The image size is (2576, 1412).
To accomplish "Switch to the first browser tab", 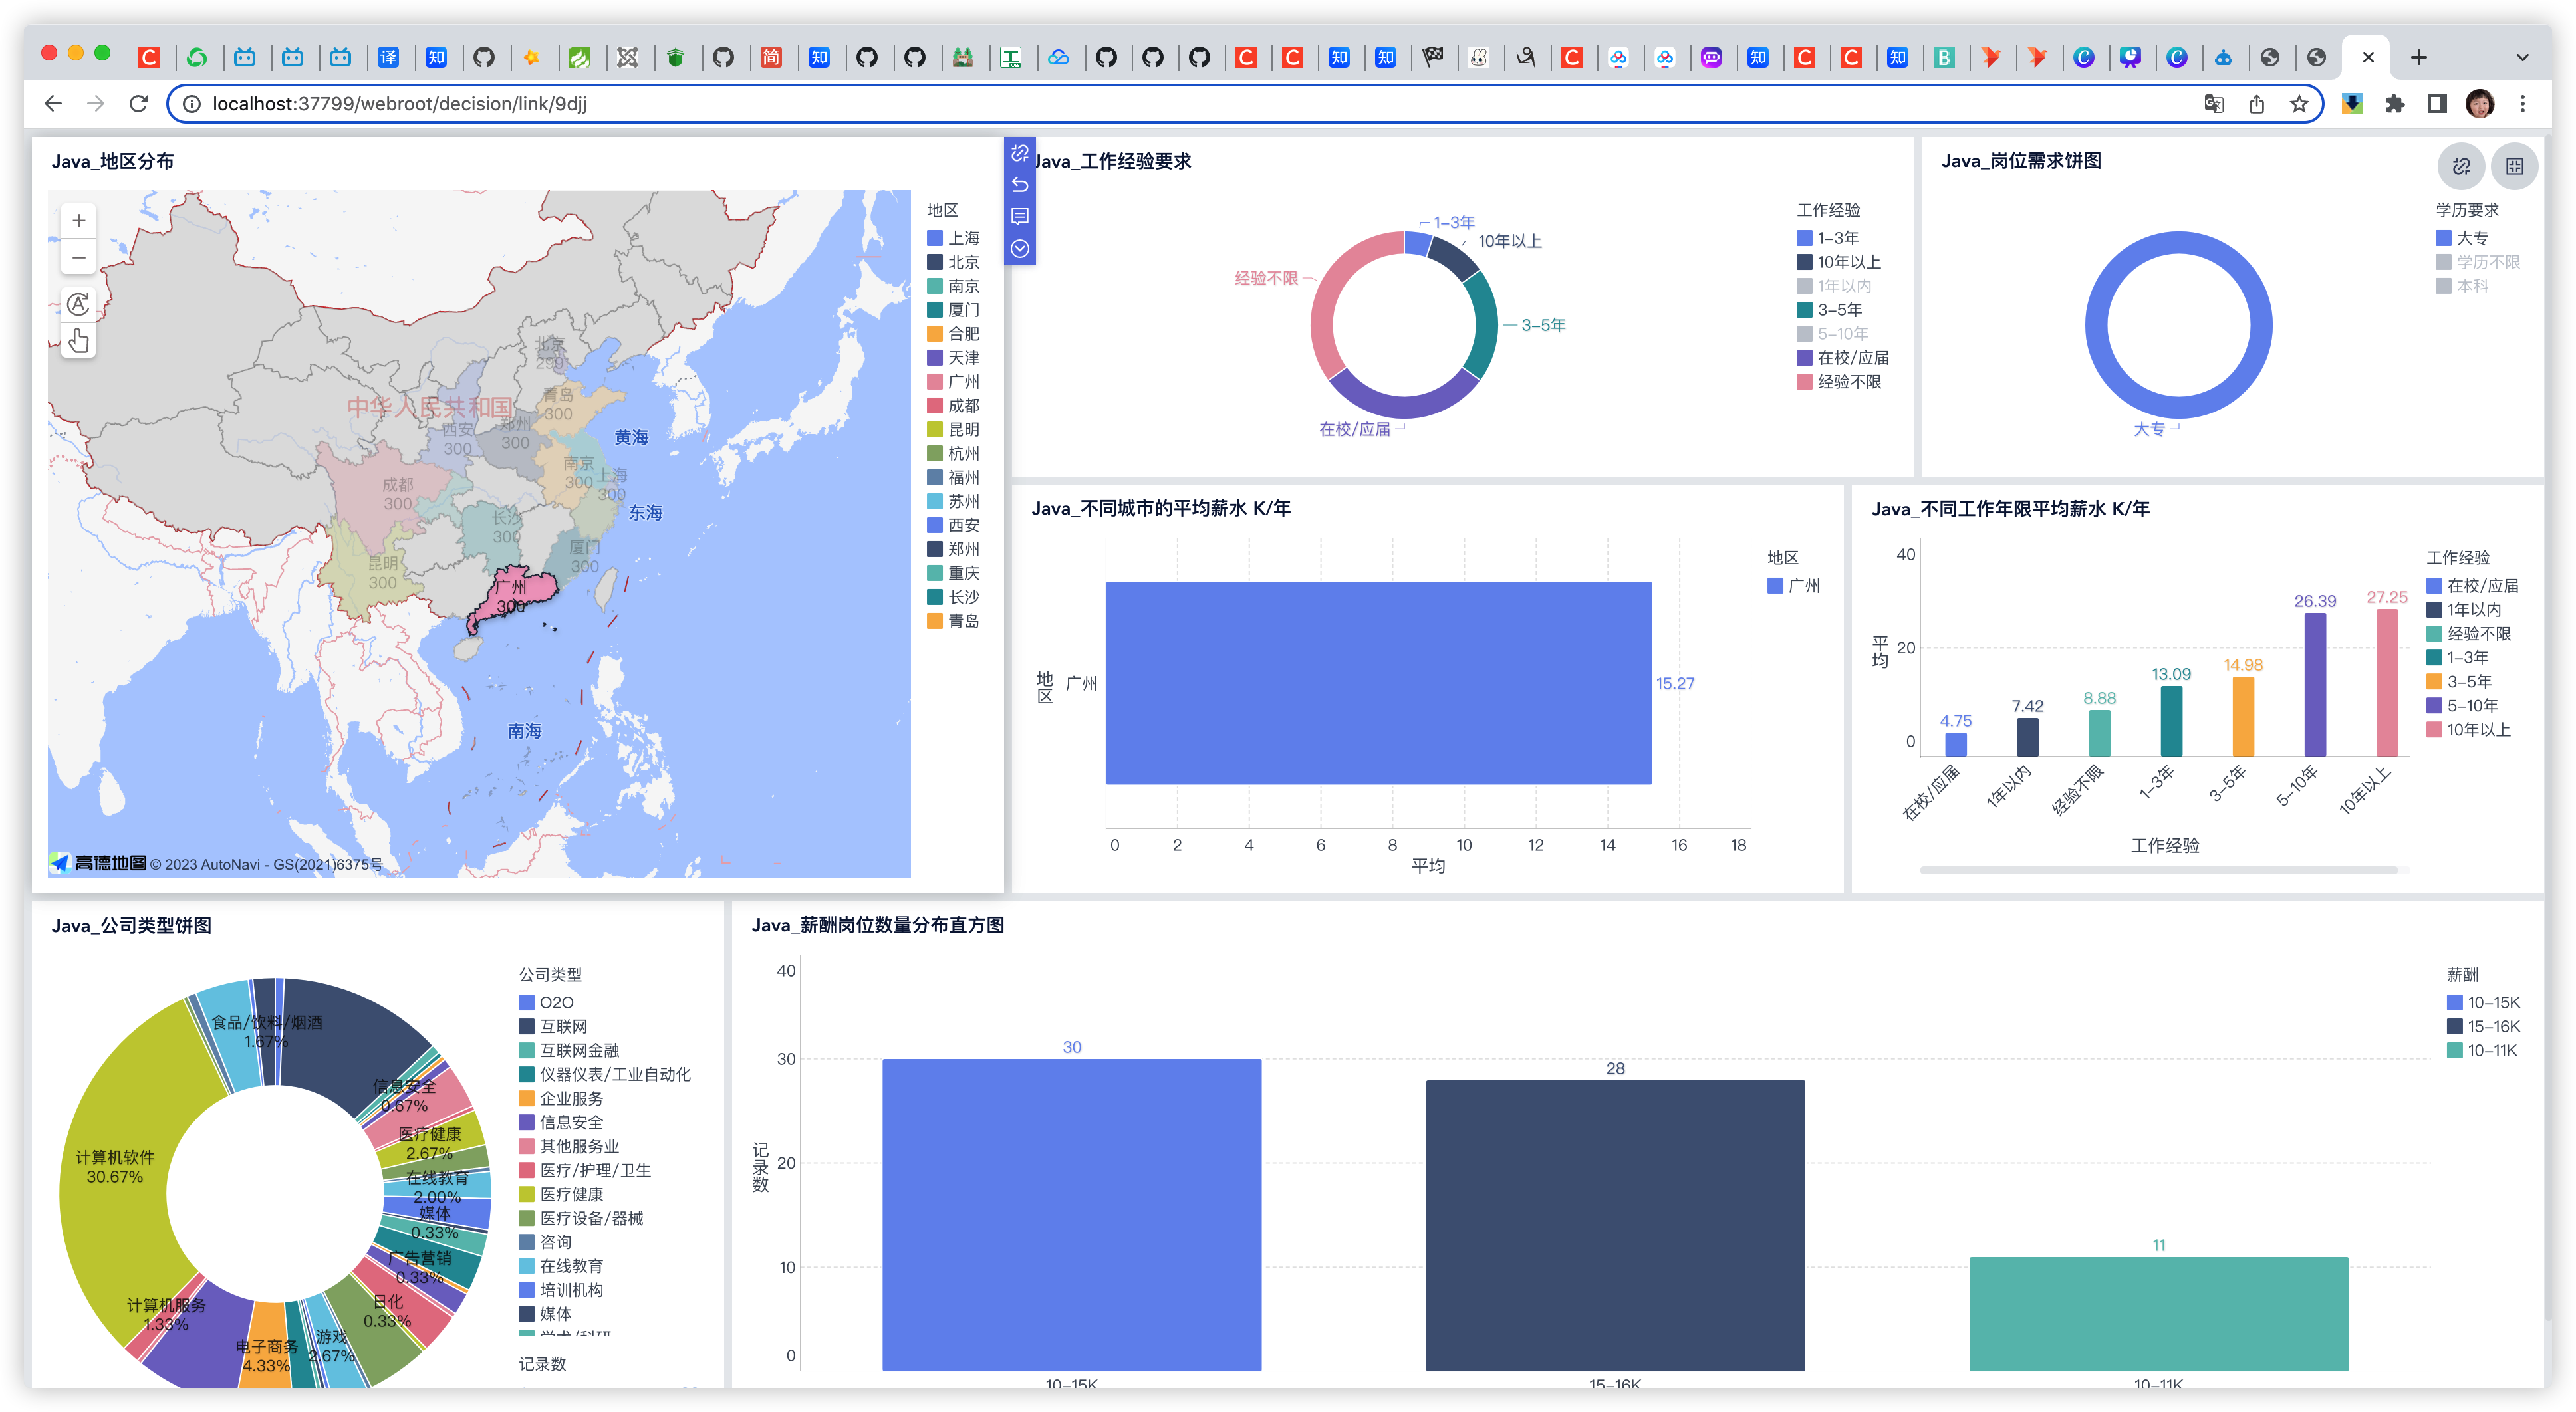I will pyautogui.click(x=149, y=57).
